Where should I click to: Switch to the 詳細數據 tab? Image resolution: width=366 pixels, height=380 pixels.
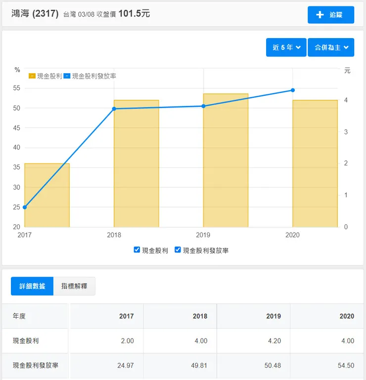(32, 286)
